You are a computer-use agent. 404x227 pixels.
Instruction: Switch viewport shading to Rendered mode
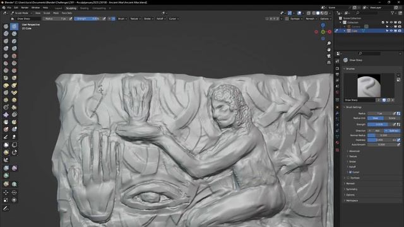[326, 13]
